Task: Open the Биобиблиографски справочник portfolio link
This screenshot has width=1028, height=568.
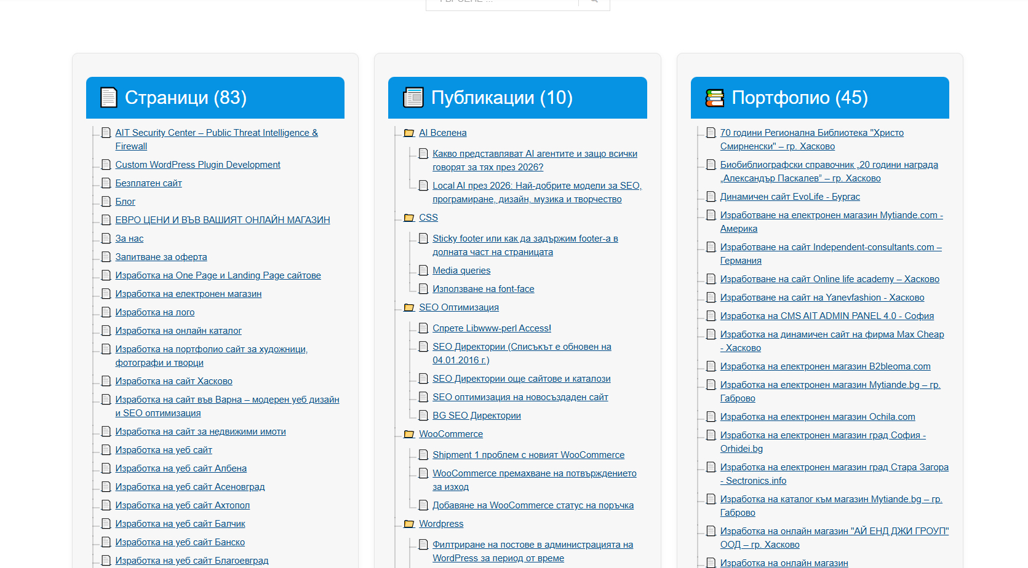Action: (x=829, y=172)
